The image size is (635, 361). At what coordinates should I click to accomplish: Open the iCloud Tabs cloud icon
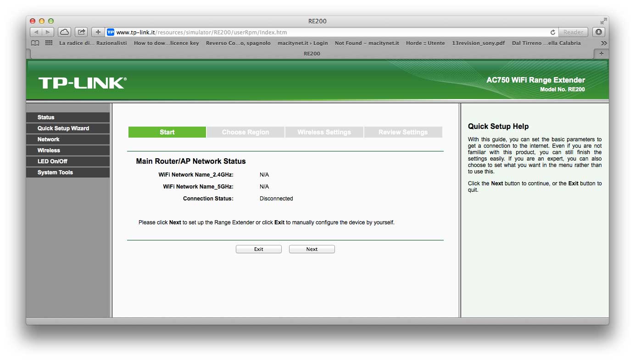pos(64,32)
